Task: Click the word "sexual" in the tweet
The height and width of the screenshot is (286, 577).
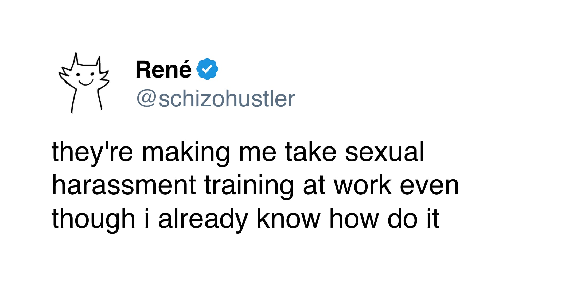Action: [x=384, y=152]
